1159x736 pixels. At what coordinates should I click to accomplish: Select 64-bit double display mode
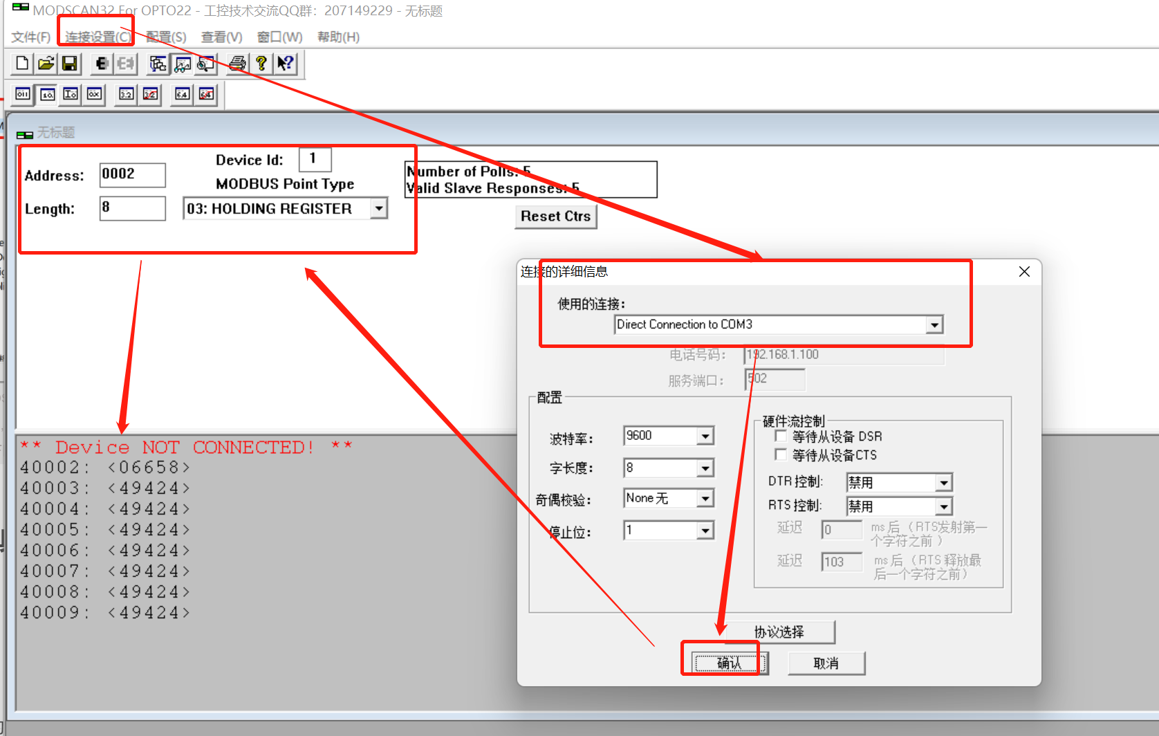(181, 94)
